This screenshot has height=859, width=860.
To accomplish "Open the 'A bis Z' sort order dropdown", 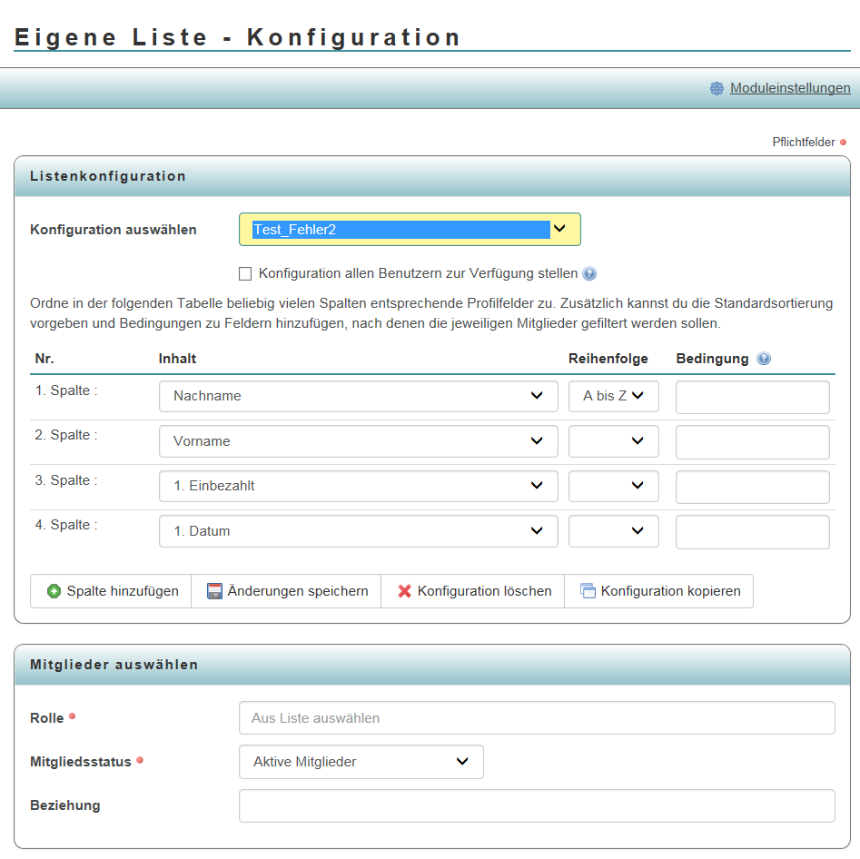I will coord(613,396).
